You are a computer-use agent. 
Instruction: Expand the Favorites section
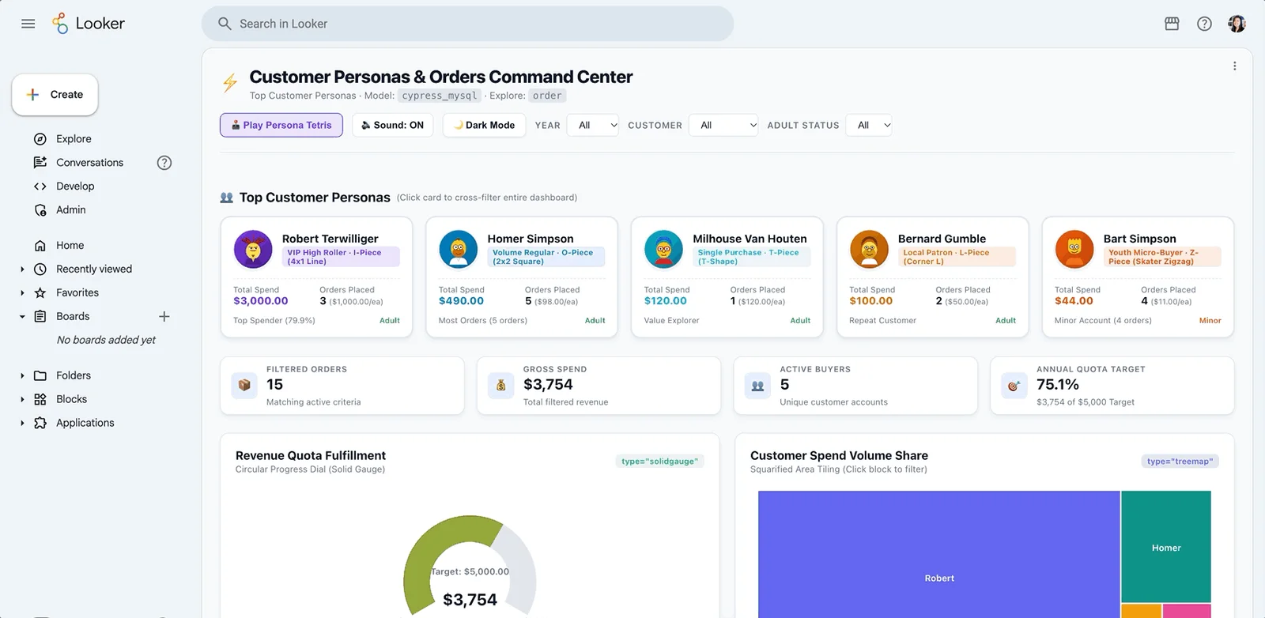pyautogui.click(x=22, y=293)
